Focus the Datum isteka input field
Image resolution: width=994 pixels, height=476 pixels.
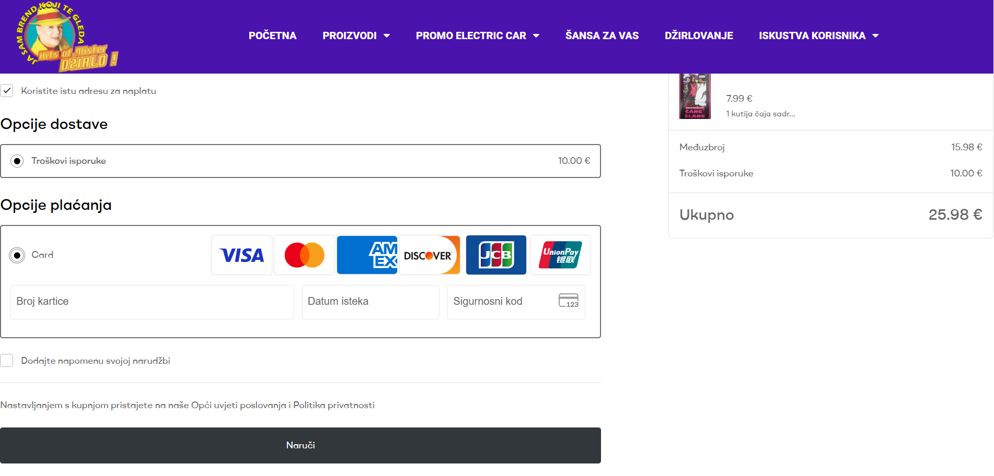371,302
